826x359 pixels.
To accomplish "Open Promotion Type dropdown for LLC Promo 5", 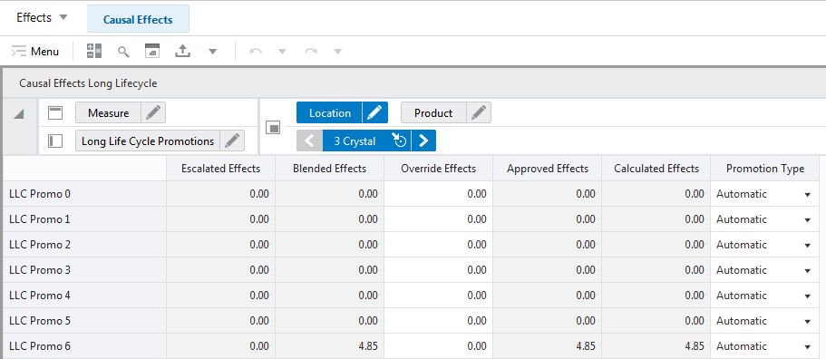I will click(x=808, y=321).
